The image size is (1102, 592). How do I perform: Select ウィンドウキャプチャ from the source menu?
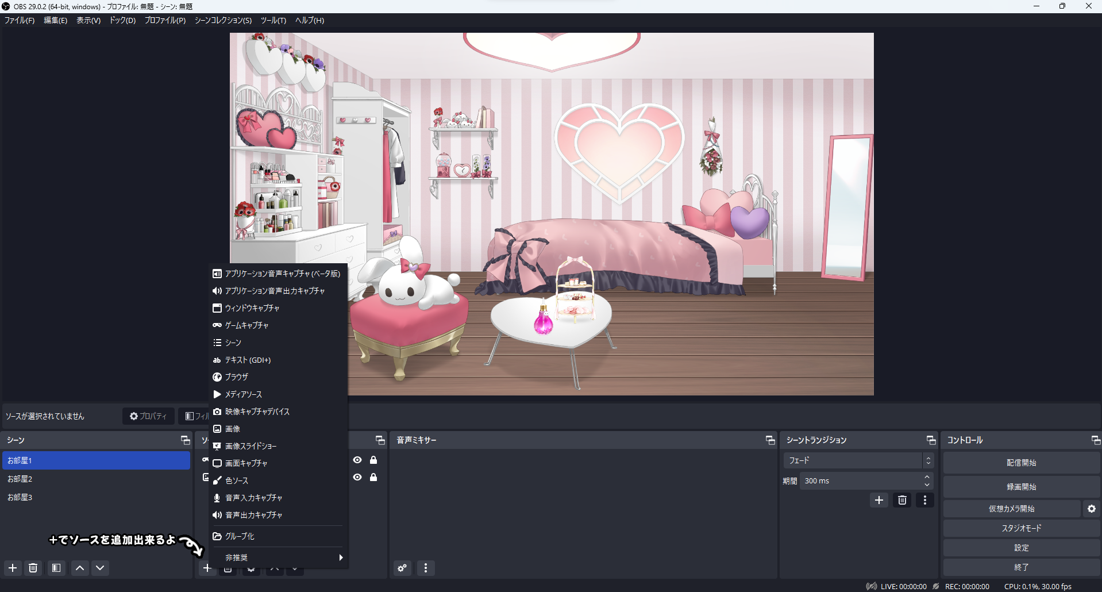tap(252, 308)
